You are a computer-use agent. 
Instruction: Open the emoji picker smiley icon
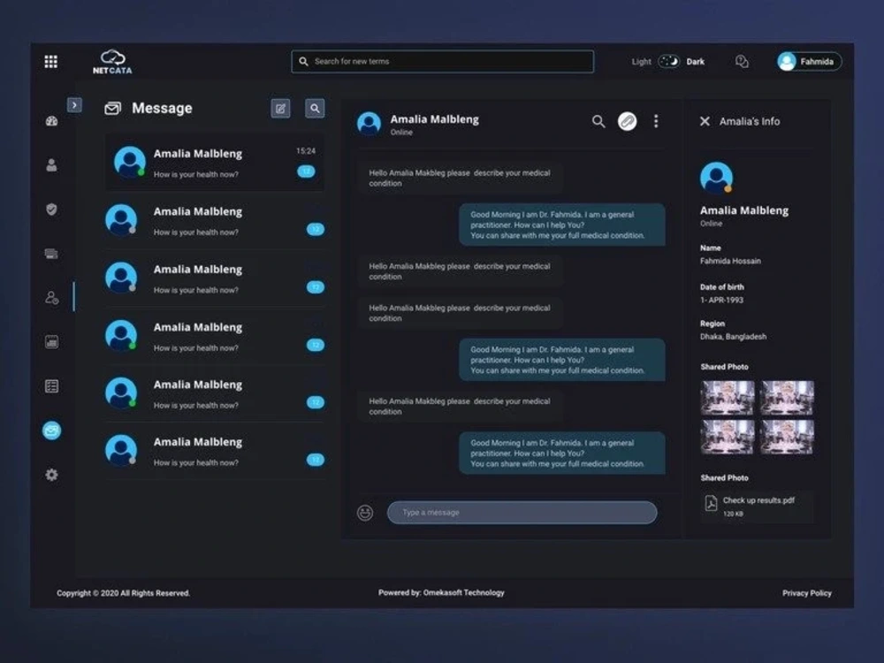[365, 513]
